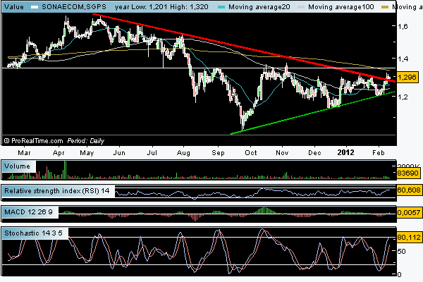Click the 'Stochastic 14 3 5' label
The width and height of the screenshot is (423, 282).
(33, 233)
